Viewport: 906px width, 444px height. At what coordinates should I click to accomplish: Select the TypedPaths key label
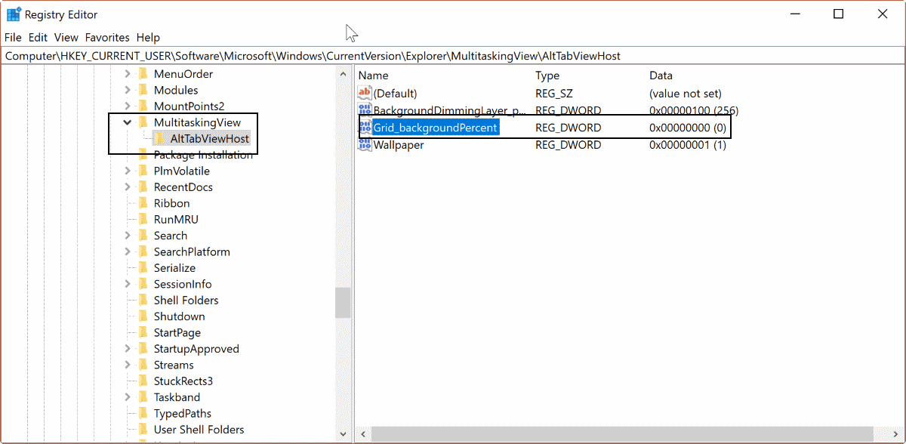[x=183, y=414]
